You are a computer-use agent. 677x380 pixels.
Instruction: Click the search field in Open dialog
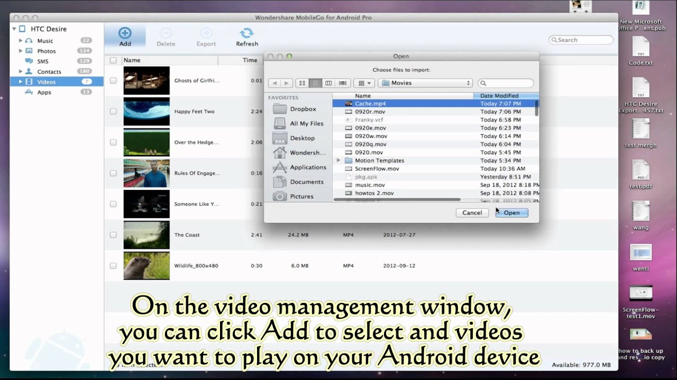point(506,83)
